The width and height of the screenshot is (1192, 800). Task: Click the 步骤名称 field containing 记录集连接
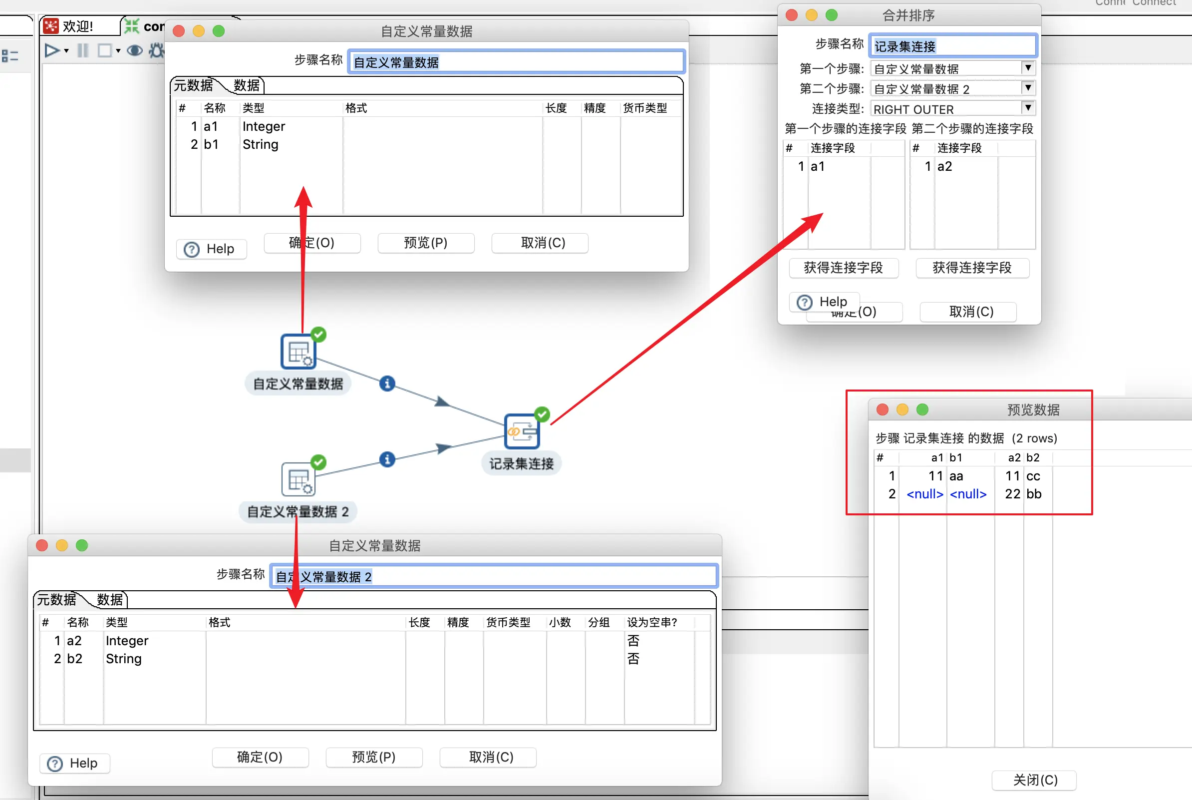[x=952, y=46]
